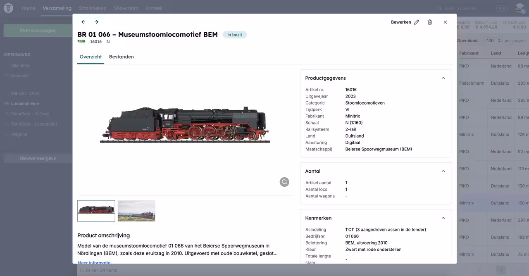
Task: Click article number 16016 under title
Action: tap(96, 42)
